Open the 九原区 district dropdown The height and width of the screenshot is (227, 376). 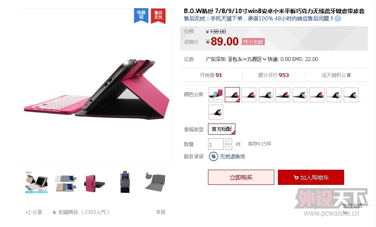tap(257, 59)
